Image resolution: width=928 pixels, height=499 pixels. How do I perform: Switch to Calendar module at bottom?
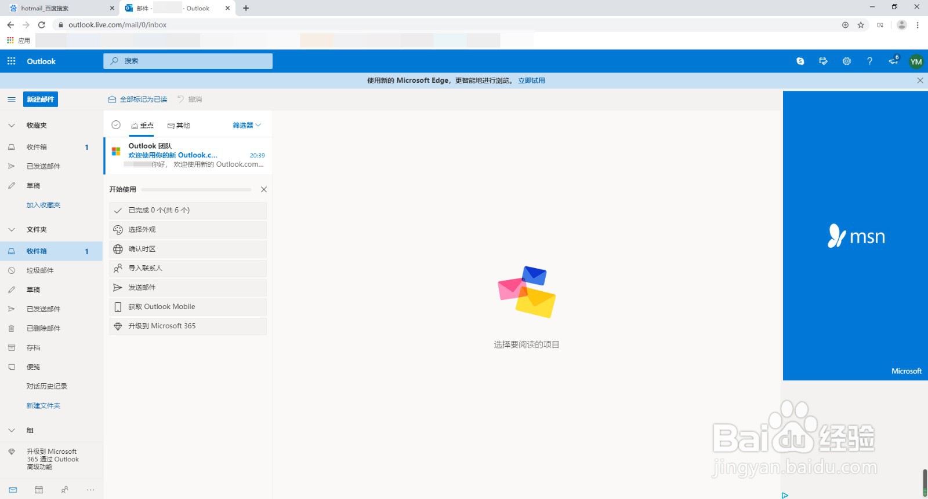point(39,490)
